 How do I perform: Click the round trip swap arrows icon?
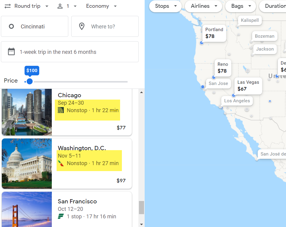point(7,6)
